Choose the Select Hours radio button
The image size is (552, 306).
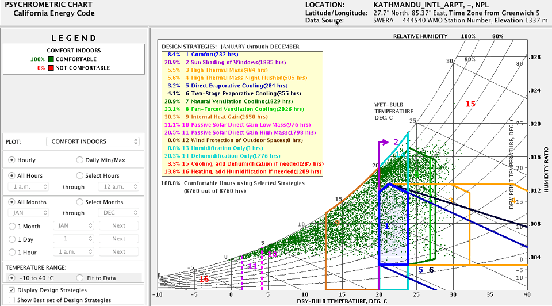coord(80,175)
